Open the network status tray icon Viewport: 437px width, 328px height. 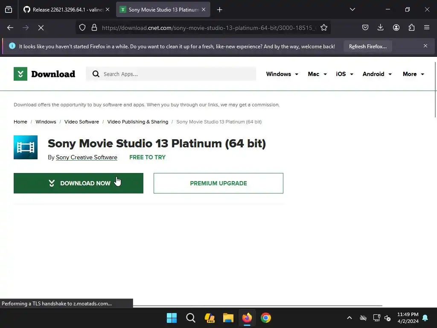[376, 318]
